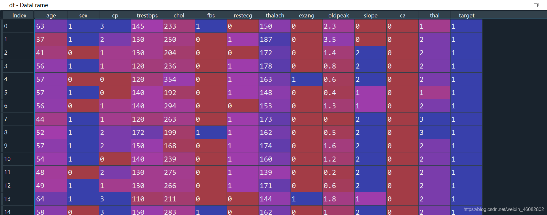
Task: Click the restecg column header
Action: pyautogui.click(x=243, y=15)
